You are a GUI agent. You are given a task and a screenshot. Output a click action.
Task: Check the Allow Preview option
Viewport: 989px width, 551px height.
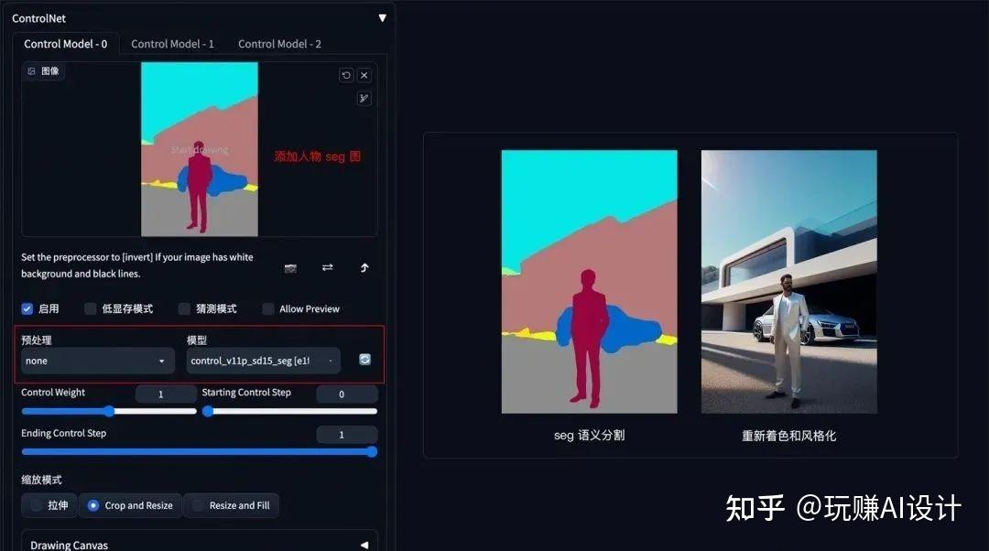point(267,308)
